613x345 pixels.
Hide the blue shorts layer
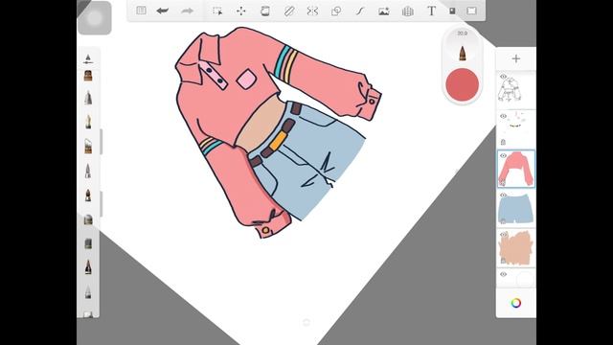point(503,195)
